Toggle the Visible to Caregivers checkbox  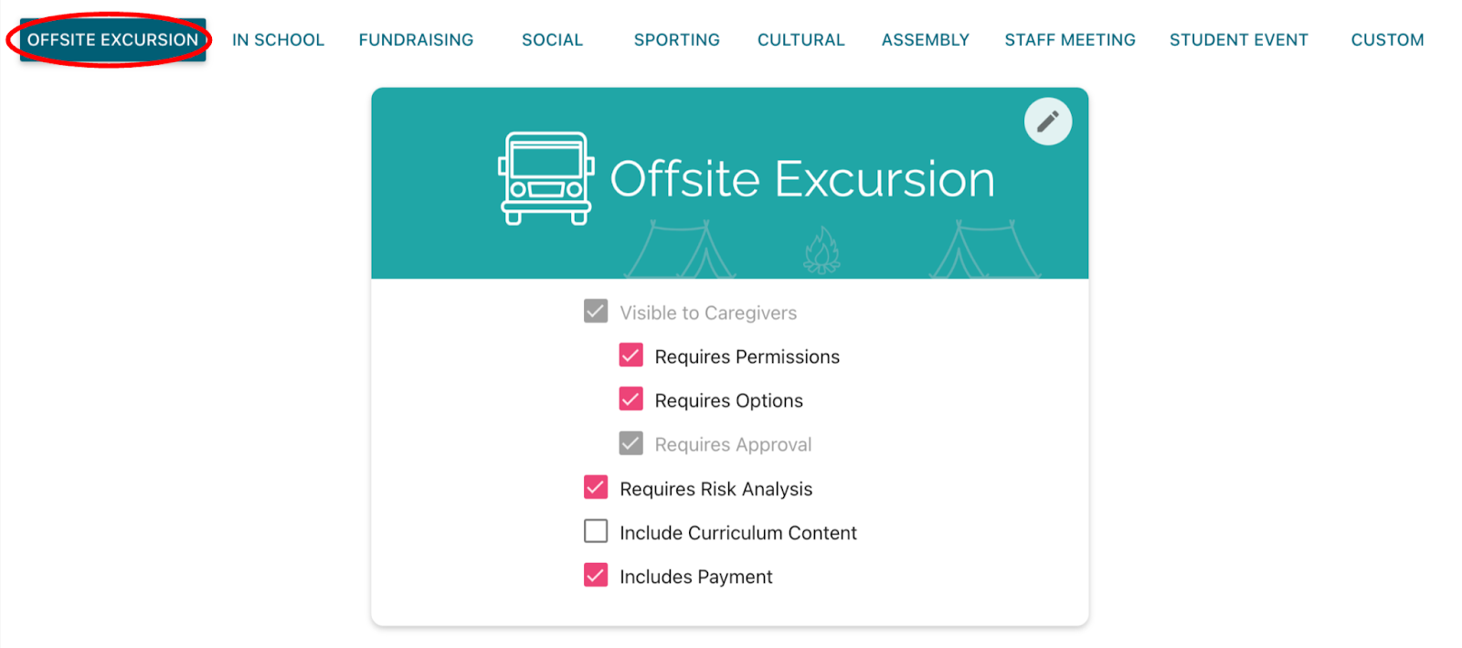tap(596, 312)
